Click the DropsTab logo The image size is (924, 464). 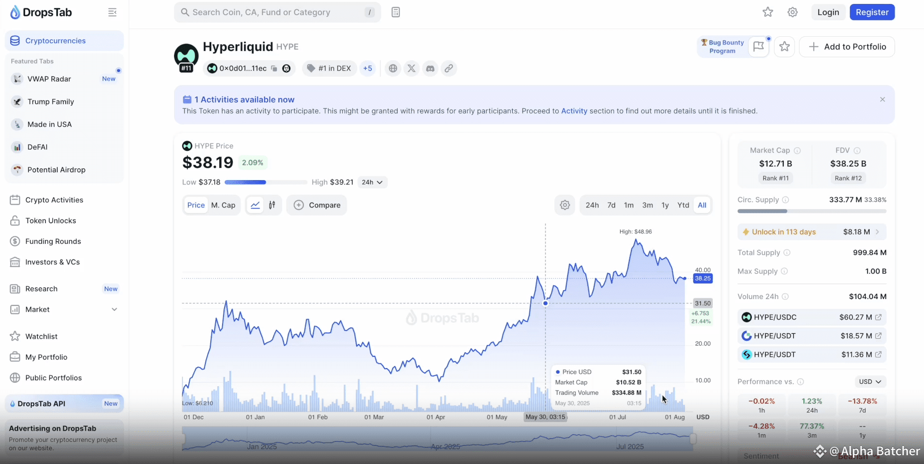pos(41,12)
